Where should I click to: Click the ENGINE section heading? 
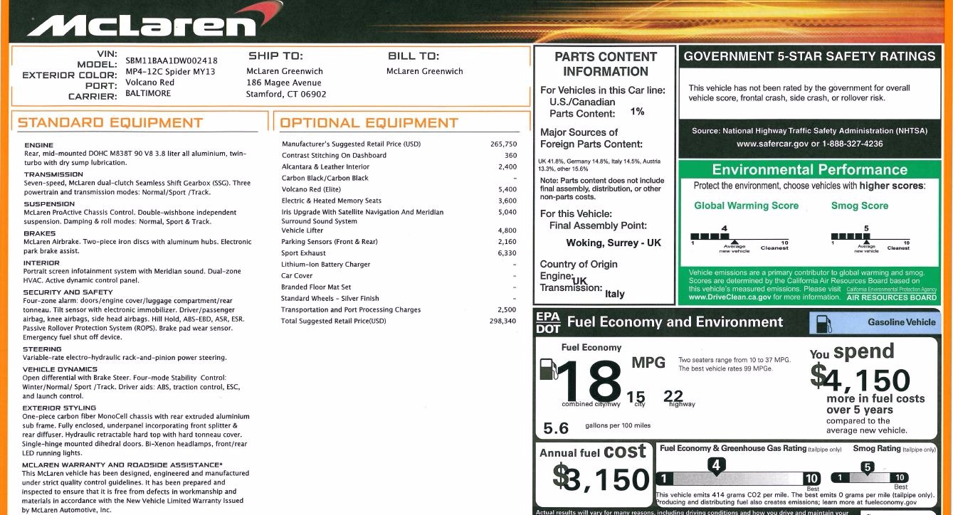[38, 145]
